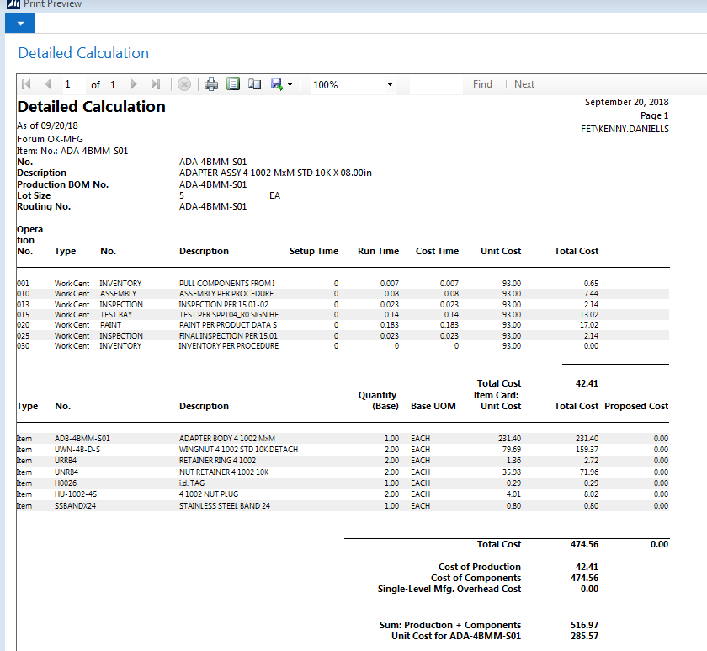The height and width of the screenshot is (651, 707).
Task: Click unit cost 231.40 for adapter body
Action: point(509,439)
